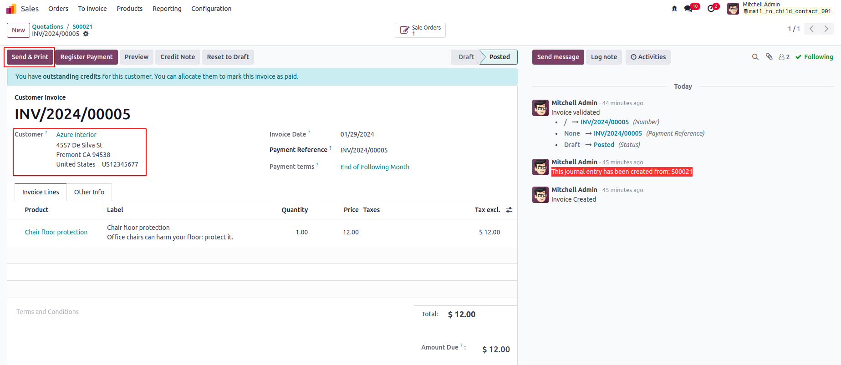Open column settings adjust icon
Screen dimensions: 841x365
(509, 210)
